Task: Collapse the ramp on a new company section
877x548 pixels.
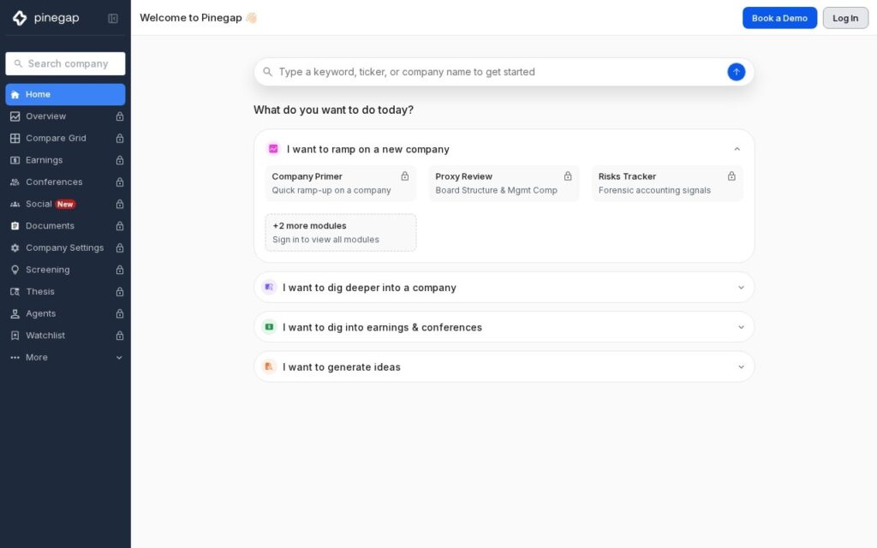Action: coord(737,149)
